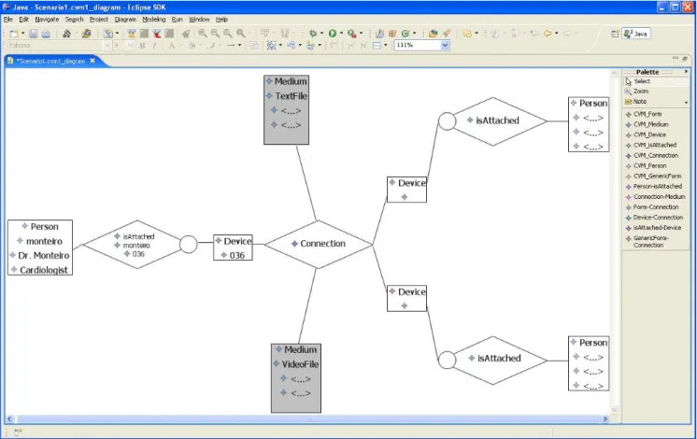697x439 pixels.
Task: Toggle Italic font style button
Action: (x=154, y=46)
